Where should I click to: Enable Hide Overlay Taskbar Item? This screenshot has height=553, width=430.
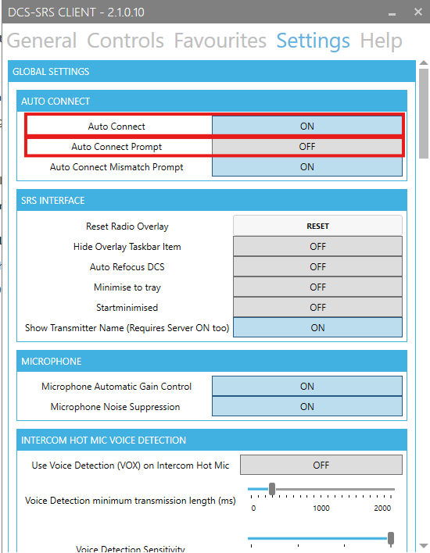tap(317, 247)
